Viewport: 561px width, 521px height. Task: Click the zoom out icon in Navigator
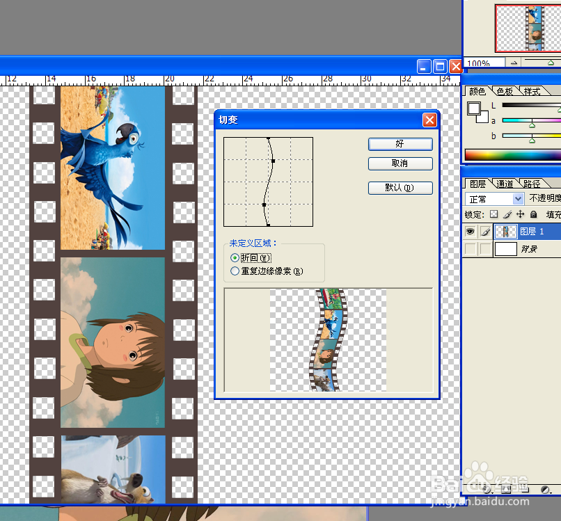pos(514,63)
